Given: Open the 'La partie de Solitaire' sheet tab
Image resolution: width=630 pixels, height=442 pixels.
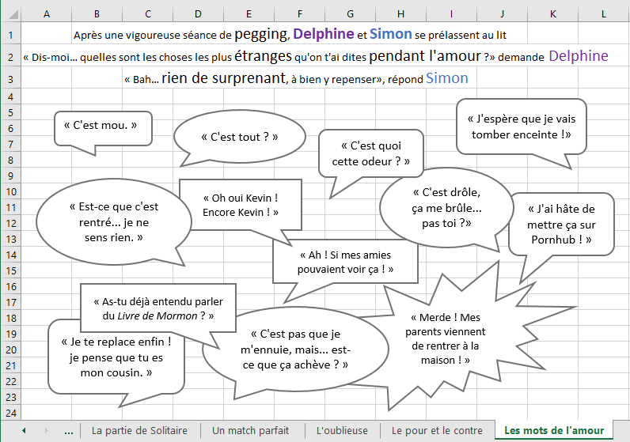Looking at the screenshot, I should coord(139,431).
